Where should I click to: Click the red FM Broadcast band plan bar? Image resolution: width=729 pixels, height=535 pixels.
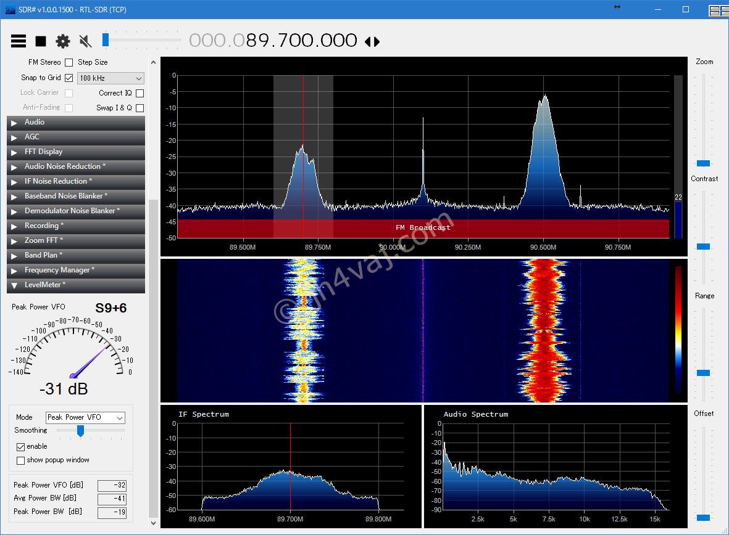[x=423, y=228]
